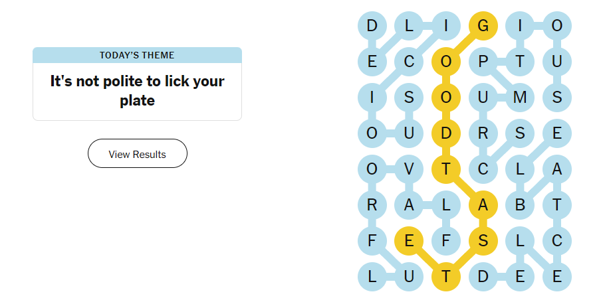Image resolution: width=605 pixels, height=304 pixels.
Task: Choose the yellow letter A circle
Action: (483, 205)
